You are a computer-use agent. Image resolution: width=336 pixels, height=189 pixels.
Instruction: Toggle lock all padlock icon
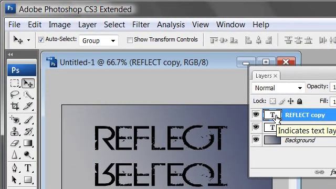pos(300,101)
